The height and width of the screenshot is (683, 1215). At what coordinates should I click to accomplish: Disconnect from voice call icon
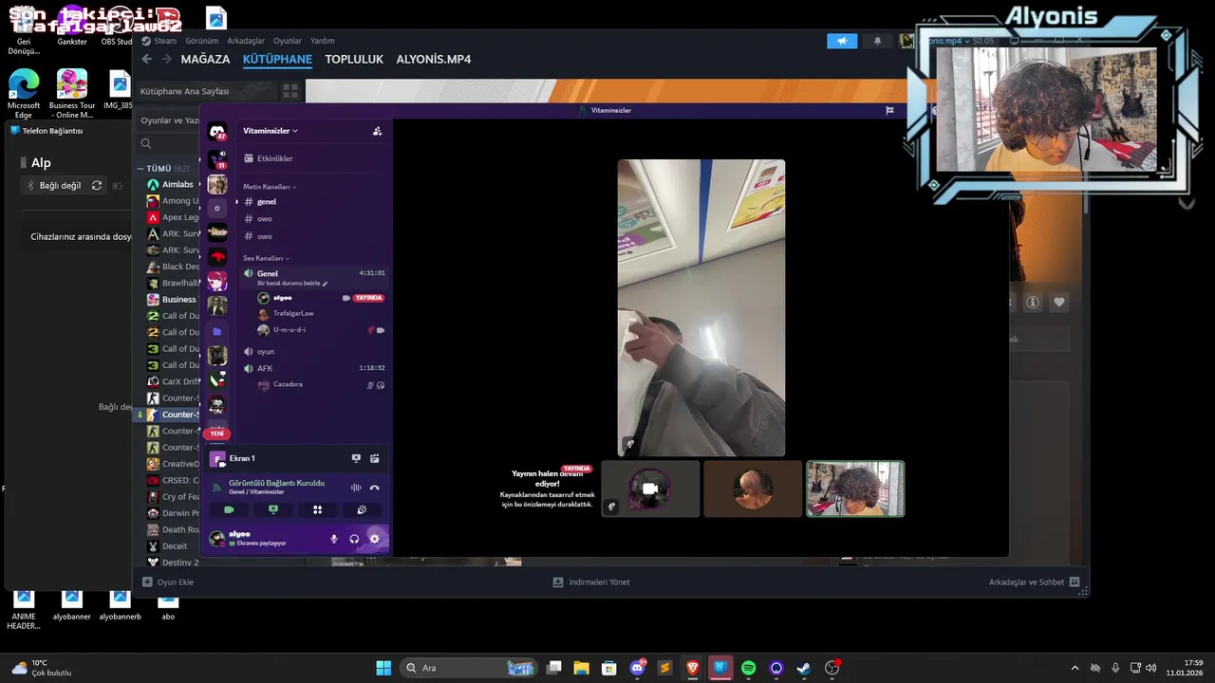[375, 488]
